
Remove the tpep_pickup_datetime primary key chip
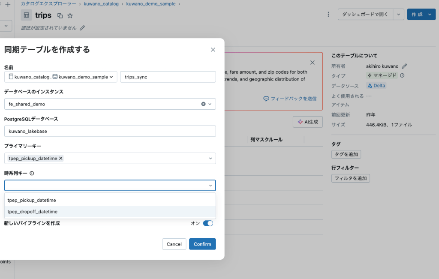[61, 159]
